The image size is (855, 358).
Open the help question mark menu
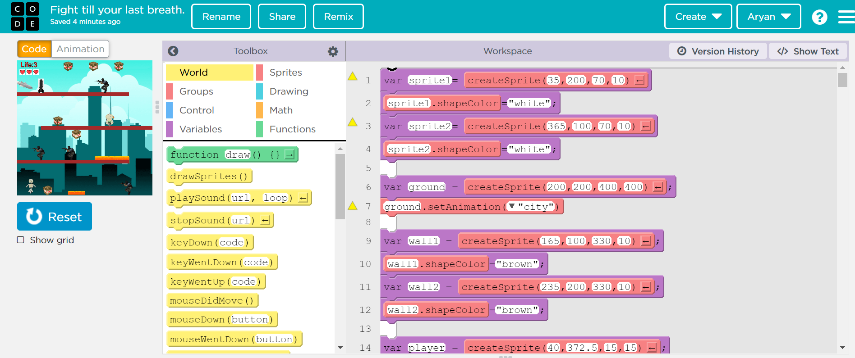pyautogui.click(x=819, y=17)
